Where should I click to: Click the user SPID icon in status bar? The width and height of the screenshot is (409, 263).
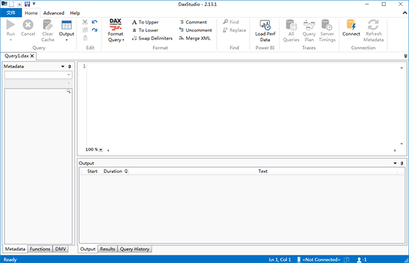[x=359, y=260]
